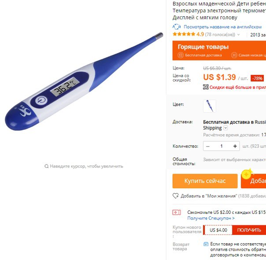Click the QR code icon near app discounts
This screenshot has height=260, width=266.
[x=206, y=87]
